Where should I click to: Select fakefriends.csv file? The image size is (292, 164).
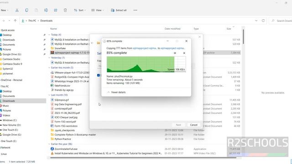61,86
